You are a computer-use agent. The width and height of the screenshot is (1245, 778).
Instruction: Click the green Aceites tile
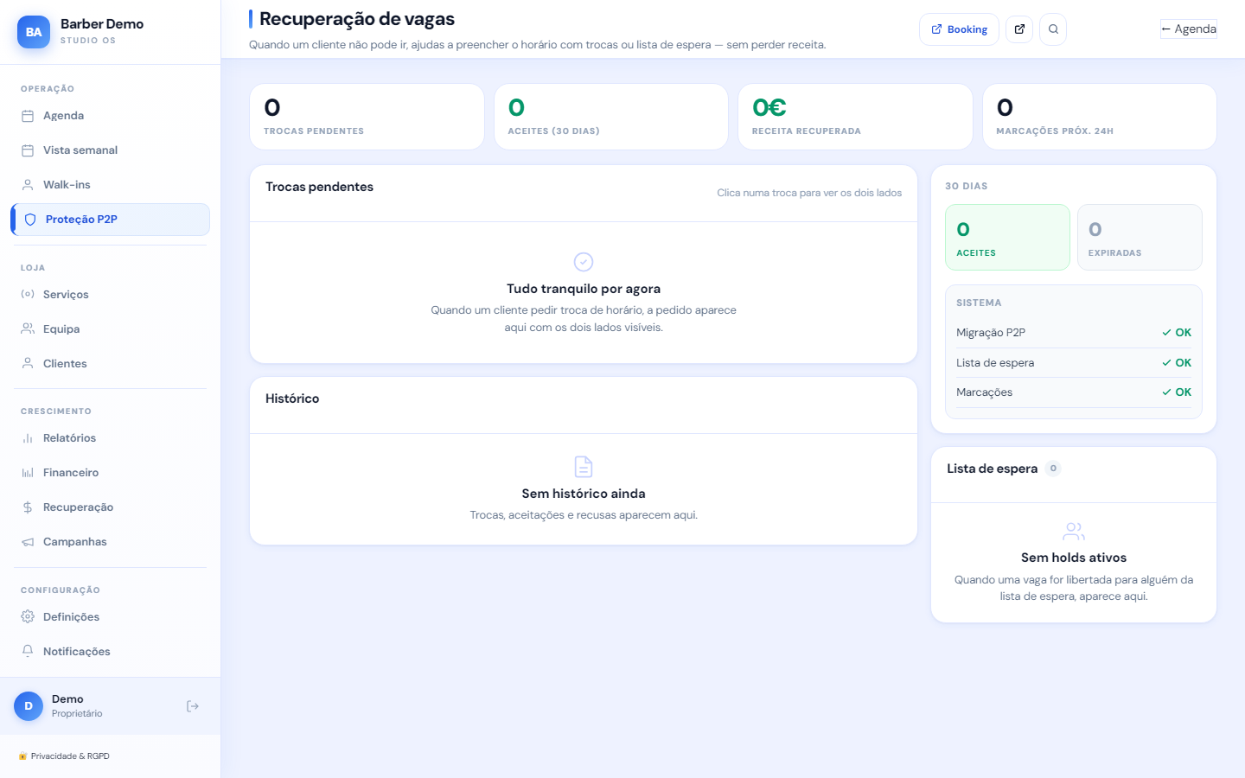click(x=1007, y=238)
